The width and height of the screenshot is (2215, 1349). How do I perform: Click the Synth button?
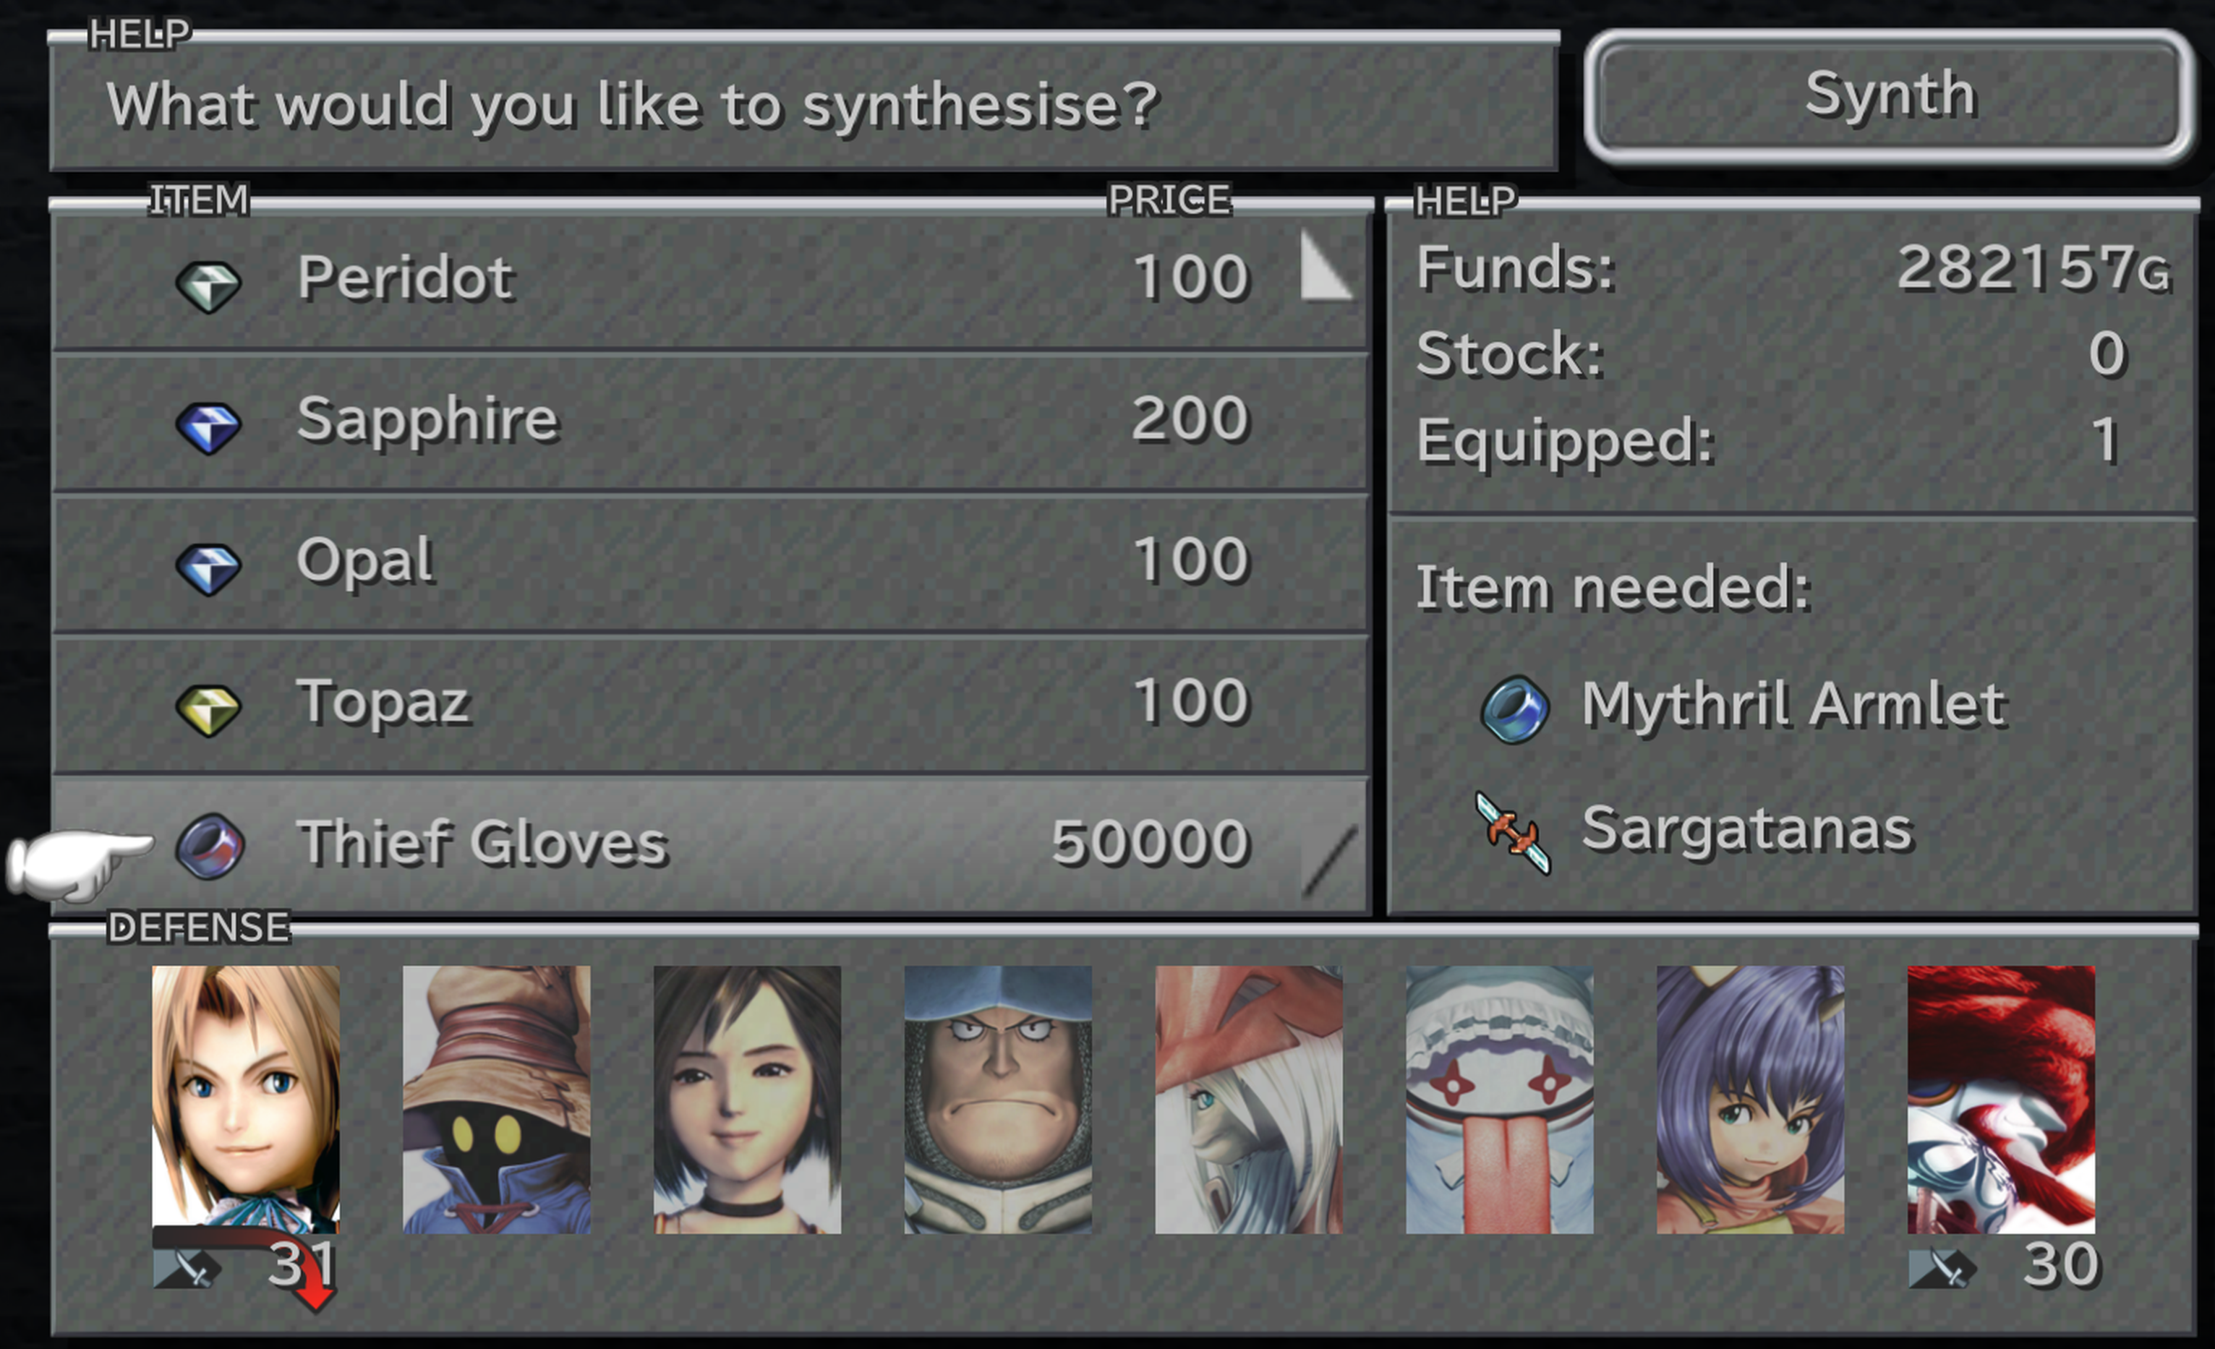[1889, 96]
